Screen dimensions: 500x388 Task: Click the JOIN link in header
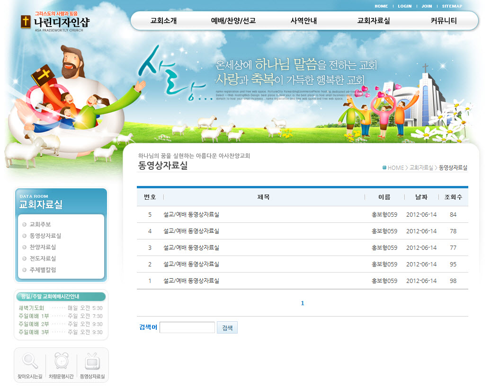coord(427,6)
